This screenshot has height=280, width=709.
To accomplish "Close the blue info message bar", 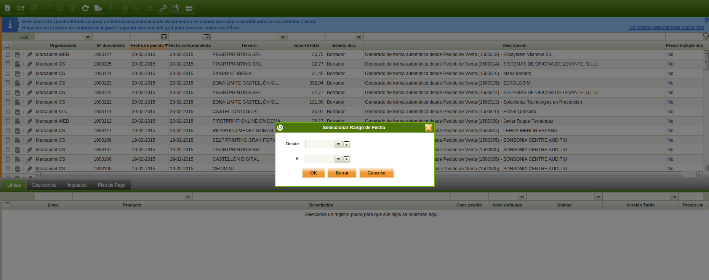I will 707,20.
